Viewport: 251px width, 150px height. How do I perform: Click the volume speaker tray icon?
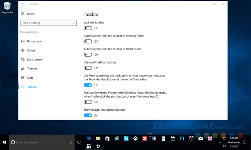(225, 146)
